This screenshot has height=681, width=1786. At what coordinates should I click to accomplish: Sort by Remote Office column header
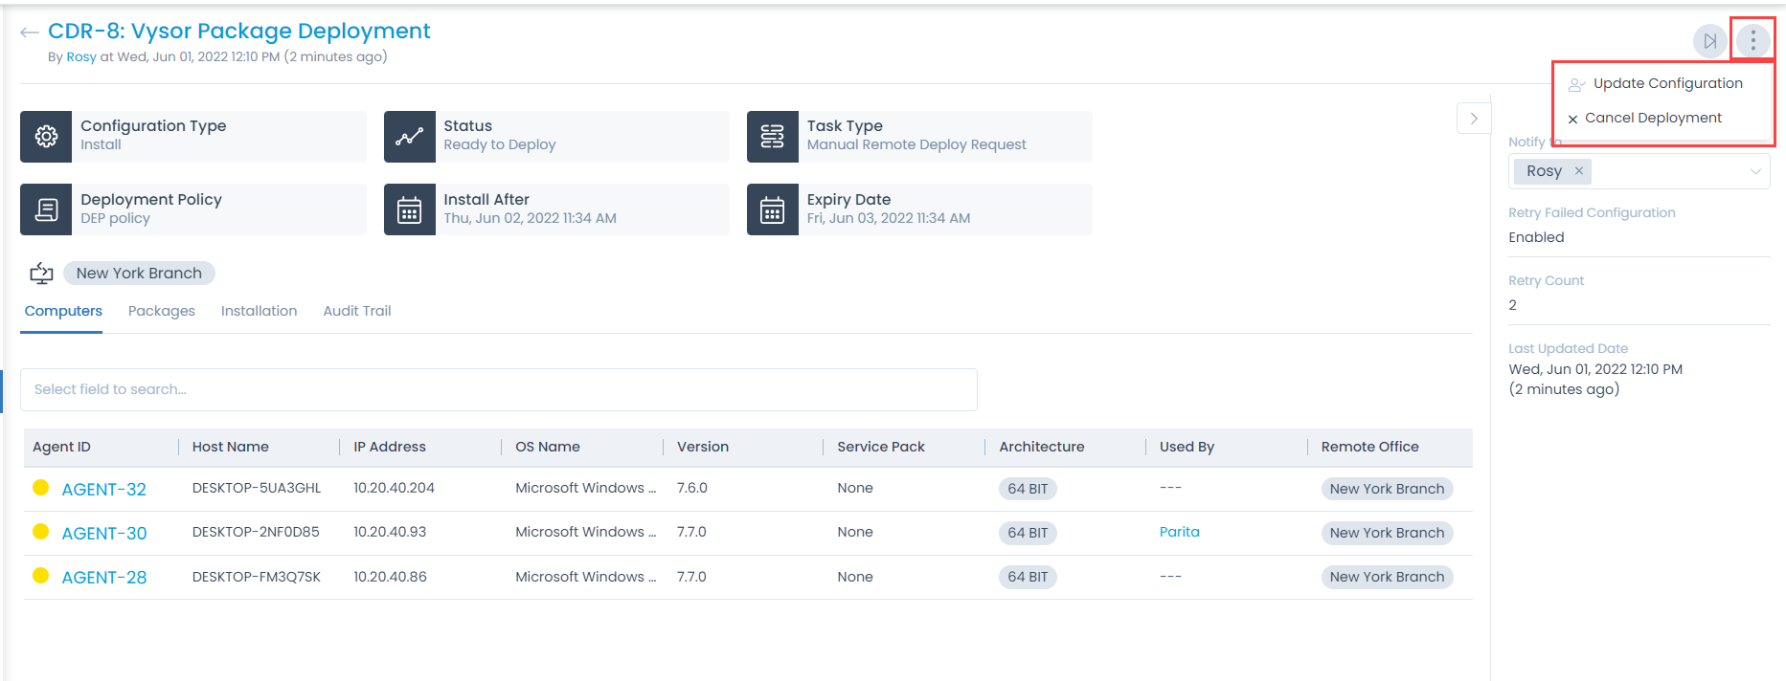(1369, 447)
